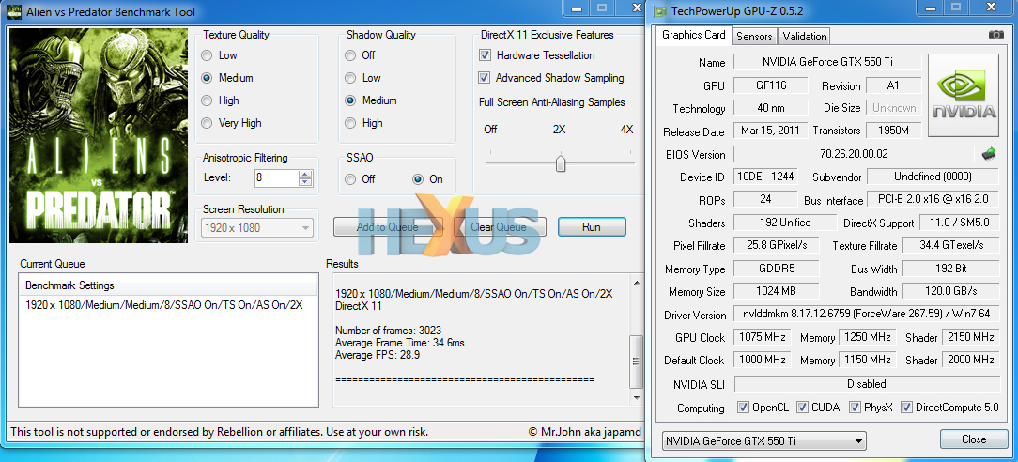Click the BIOS Version 70.26.20.00.02 field
1018x462 pixels.
(x=854, y=154)
